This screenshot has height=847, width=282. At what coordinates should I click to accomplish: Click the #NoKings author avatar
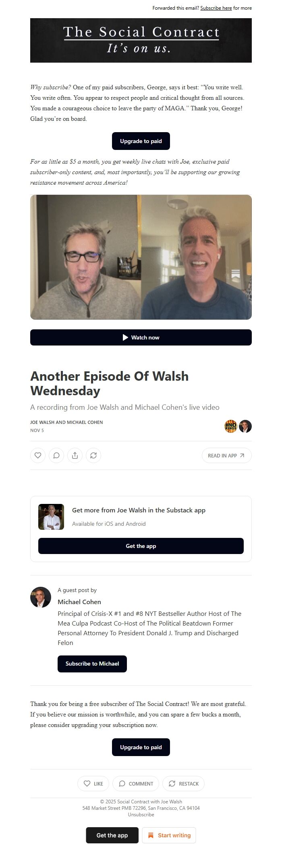(x=231, y=426)
